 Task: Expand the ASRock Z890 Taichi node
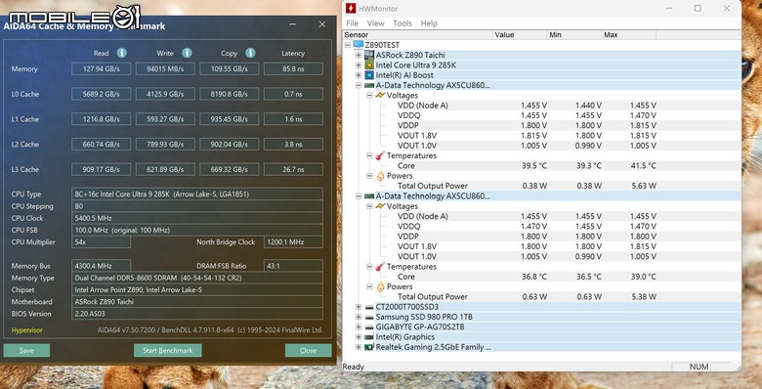pyautogui.click(x=359, y=55)
